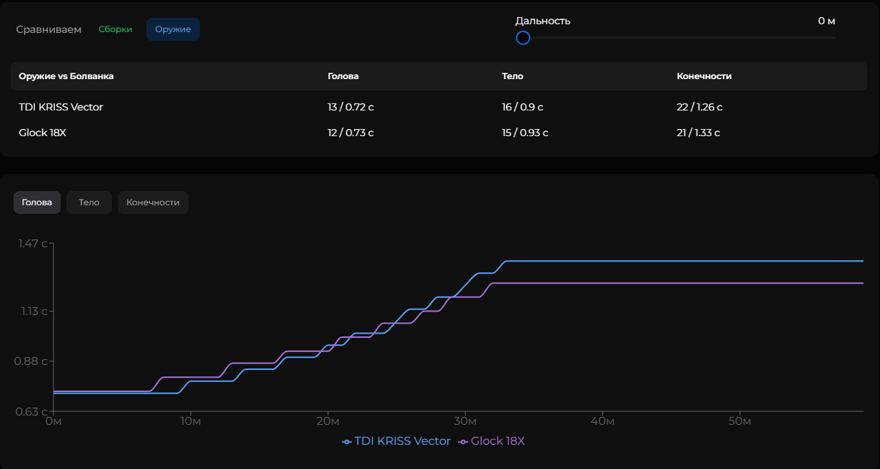The image size is (880, 469).
Task: Click the Тело column header in table
Action: tap(512, 76)
